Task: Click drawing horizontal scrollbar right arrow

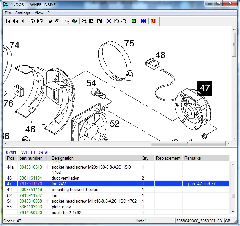Action: point(228,144)
